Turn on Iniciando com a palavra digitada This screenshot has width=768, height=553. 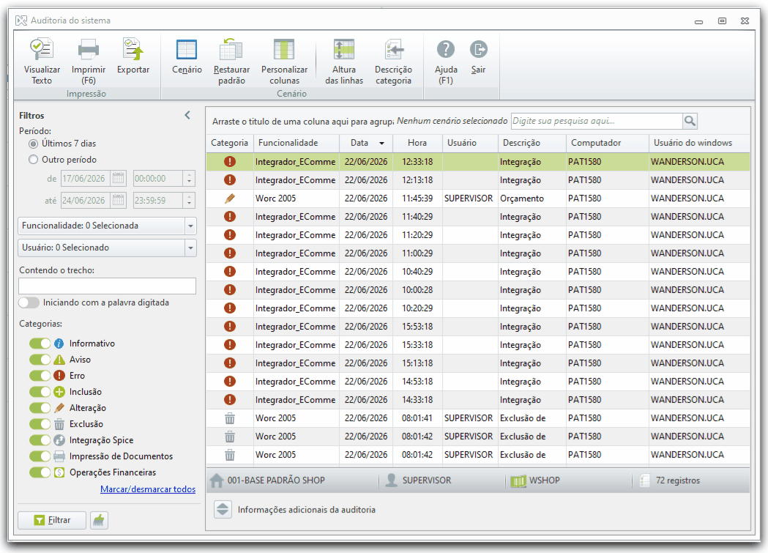(x=29, y=303)
